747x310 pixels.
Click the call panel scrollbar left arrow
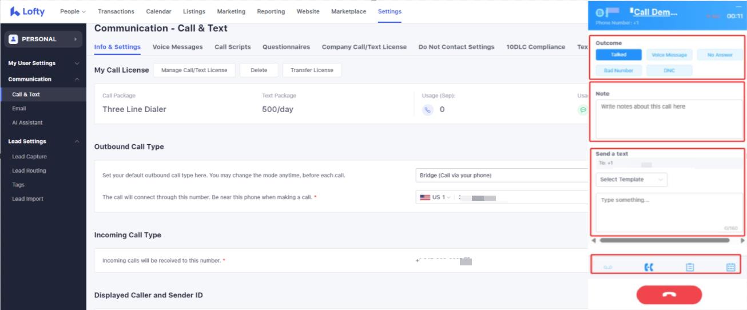coord(593,241)
